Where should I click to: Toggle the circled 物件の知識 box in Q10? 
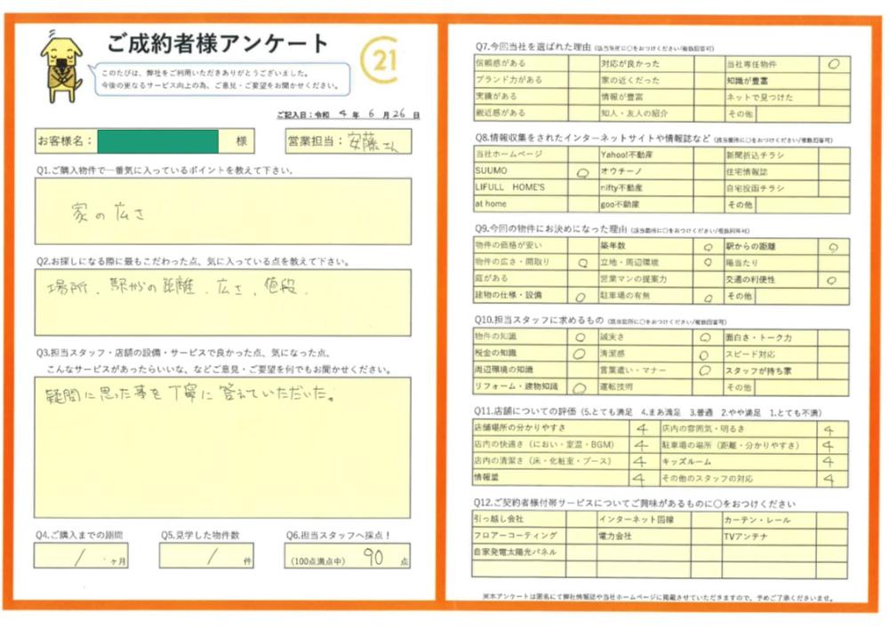tap(583, 337)
